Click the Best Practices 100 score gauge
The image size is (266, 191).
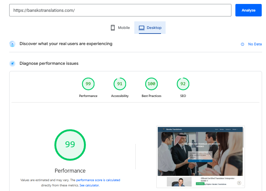pyautogui.click(x=151, y=84)
